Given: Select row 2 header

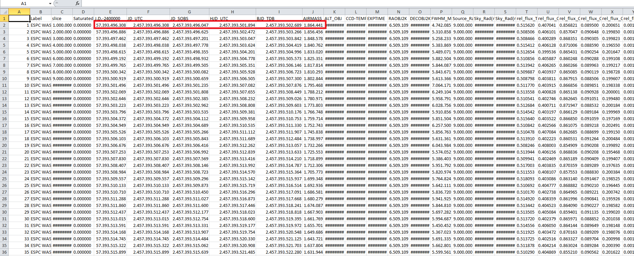Looking at the screenshot, I should (4, 25).
